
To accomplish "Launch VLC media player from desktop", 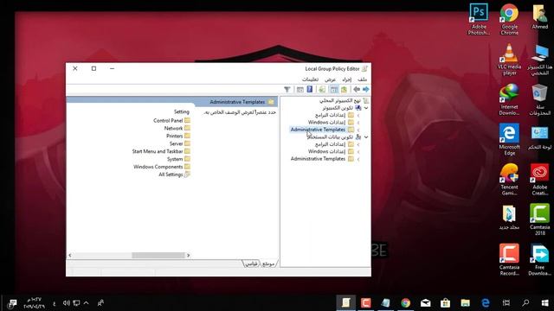I will (509, 60).
